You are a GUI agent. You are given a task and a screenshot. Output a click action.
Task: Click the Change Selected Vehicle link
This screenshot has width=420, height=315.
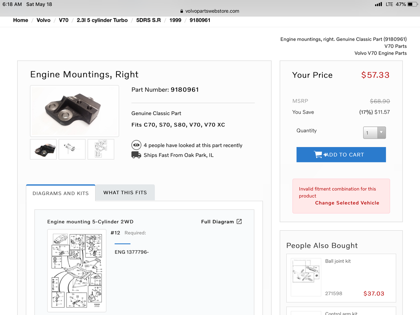(347, 203)
